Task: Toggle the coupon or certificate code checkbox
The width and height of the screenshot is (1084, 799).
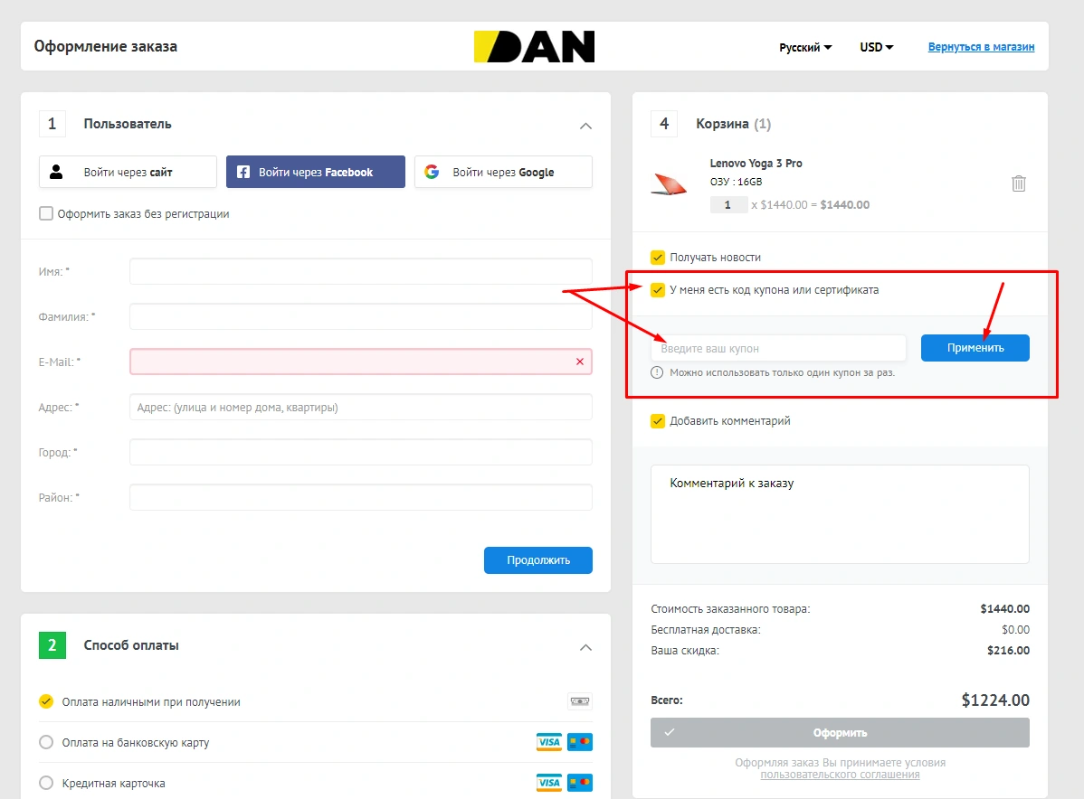Action: coord(658,291)
